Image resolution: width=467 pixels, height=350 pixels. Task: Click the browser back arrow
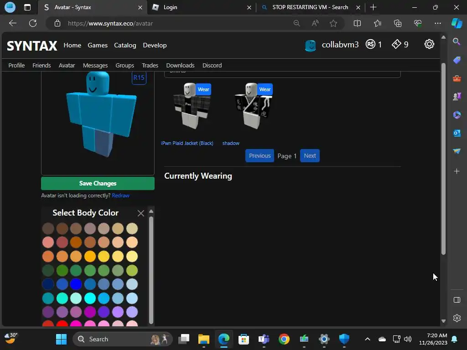click(12, 23)
